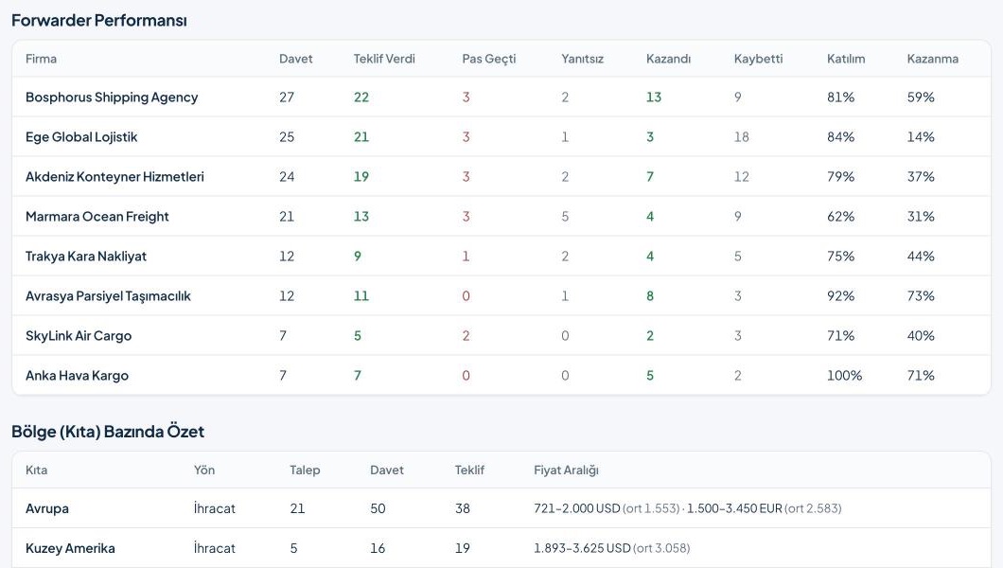The height and width of the screenshot is (568, 1003).
Task: Select SkyLink Air Cargo firm name
Action: (79, 335)
